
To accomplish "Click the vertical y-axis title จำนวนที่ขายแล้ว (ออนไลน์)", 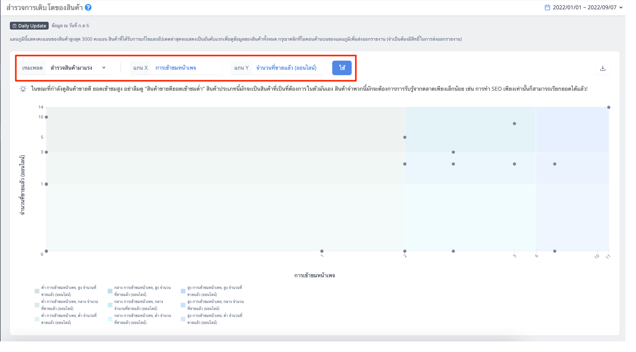I will (x=23, y=185).
